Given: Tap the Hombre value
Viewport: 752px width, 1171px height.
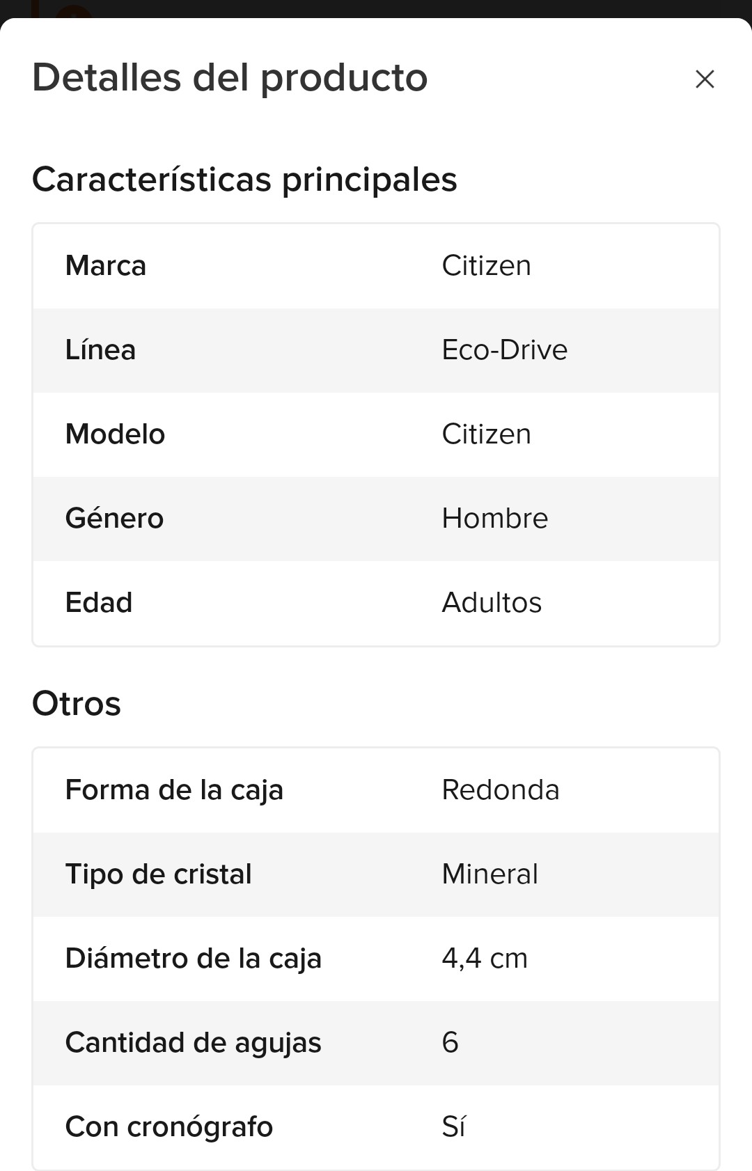Looking at the screenshot, I should point(495,519).
